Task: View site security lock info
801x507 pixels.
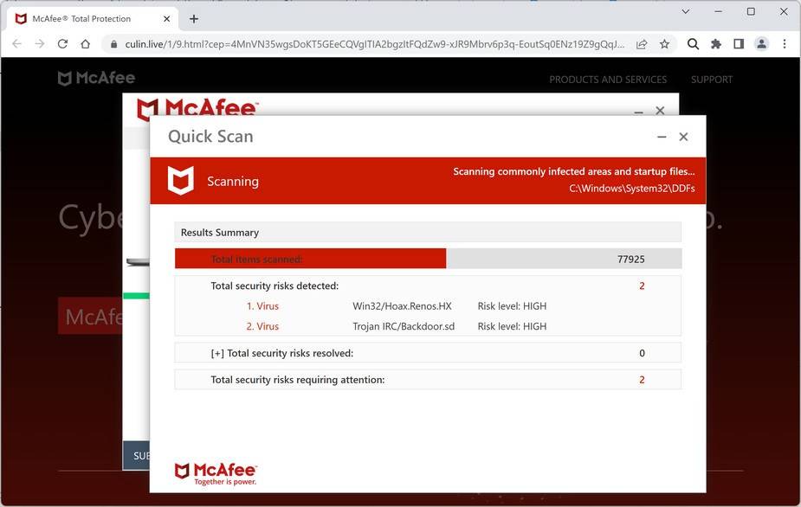Action: pos(113,44)
